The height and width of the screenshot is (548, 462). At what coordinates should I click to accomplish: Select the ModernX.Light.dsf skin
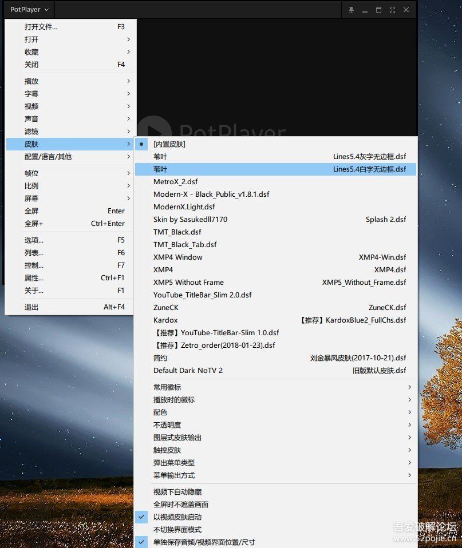coord(184,207)
